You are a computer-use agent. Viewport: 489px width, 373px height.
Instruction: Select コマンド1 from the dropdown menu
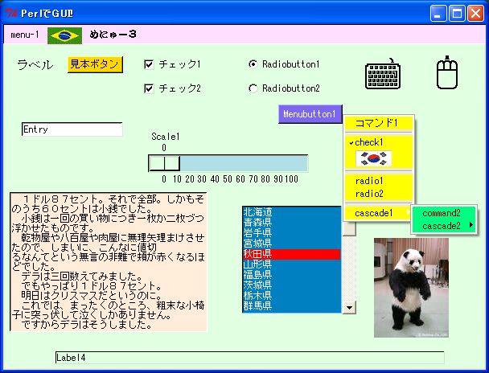pos(377,123)
